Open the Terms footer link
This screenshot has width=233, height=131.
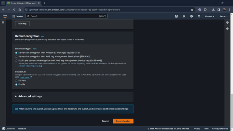coord(206,129)
